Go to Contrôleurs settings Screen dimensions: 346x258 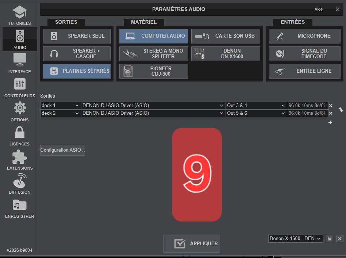point(20,87)
